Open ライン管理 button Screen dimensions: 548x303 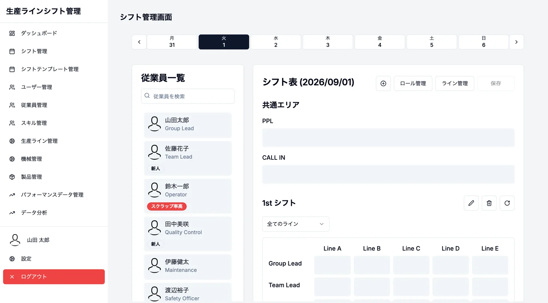[455, 83]
